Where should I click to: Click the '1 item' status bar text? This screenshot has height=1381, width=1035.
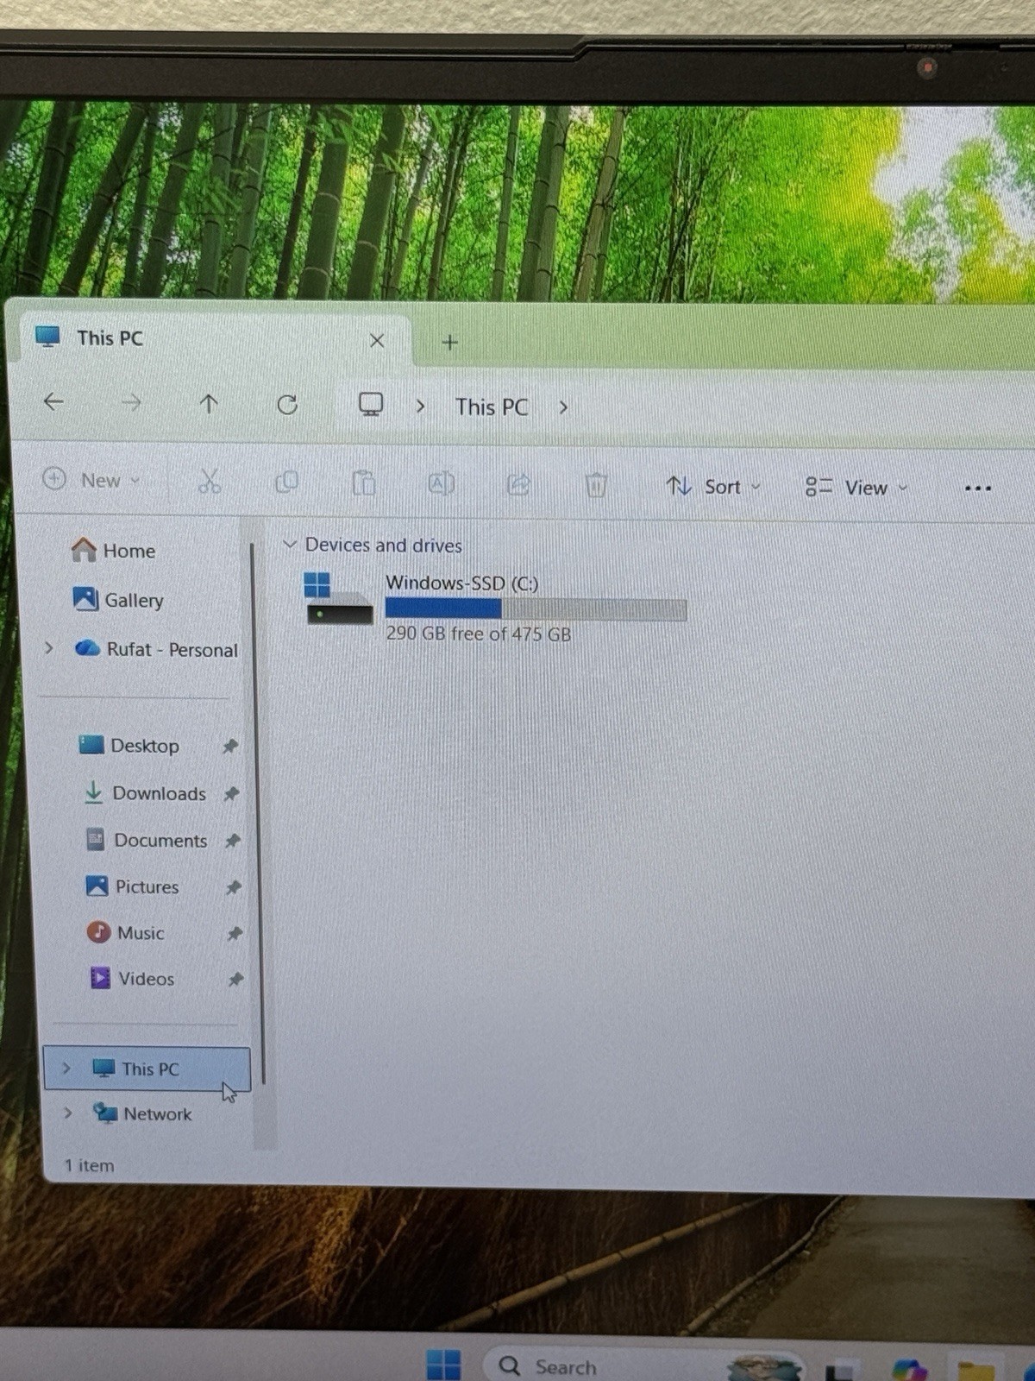coord(89,1165)
